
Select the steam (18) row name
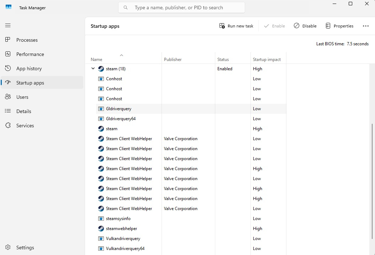116,69
